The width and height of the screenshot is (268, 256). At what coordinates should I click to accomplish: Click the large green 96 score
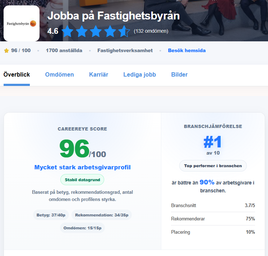coord(74,148)
